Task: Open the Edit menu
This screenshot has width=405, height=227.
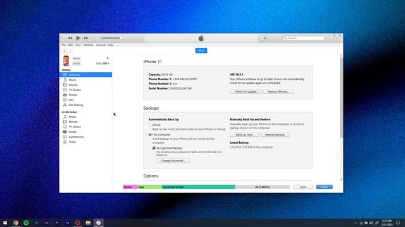Action: pyautogui.click(x=70, y=45)
